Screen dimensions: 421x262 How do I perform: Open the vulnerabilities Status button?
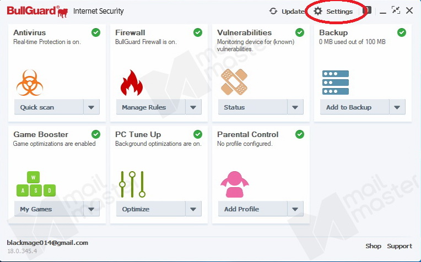(252, 107)
